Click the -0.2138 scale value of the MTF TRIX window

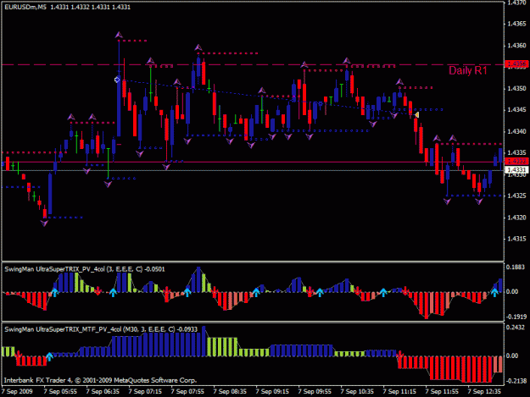(516, 381)
